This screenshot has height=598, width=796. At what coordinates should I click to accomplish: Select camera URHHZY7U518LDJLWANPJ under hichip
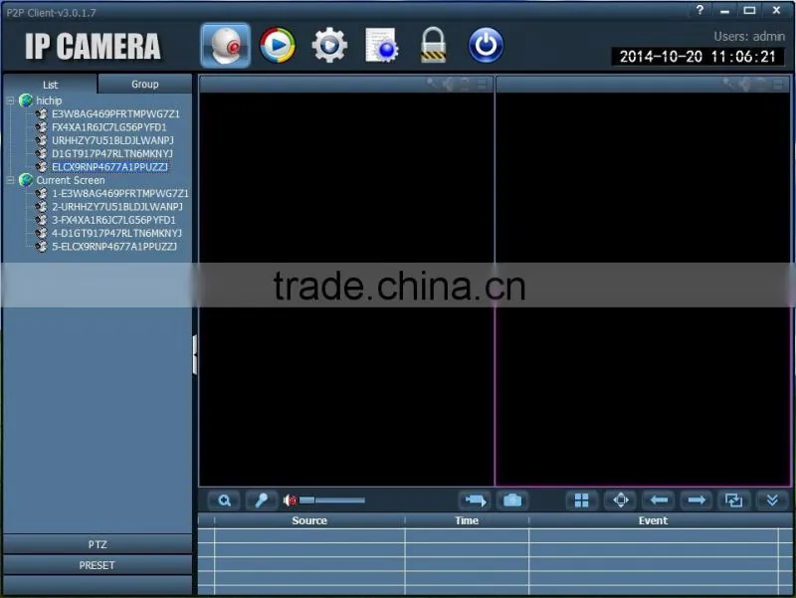coord(112,140)
